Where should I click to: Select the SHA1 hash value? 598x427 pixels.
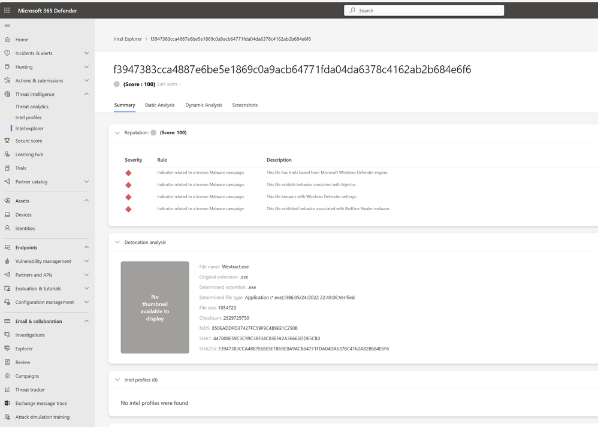267,338
